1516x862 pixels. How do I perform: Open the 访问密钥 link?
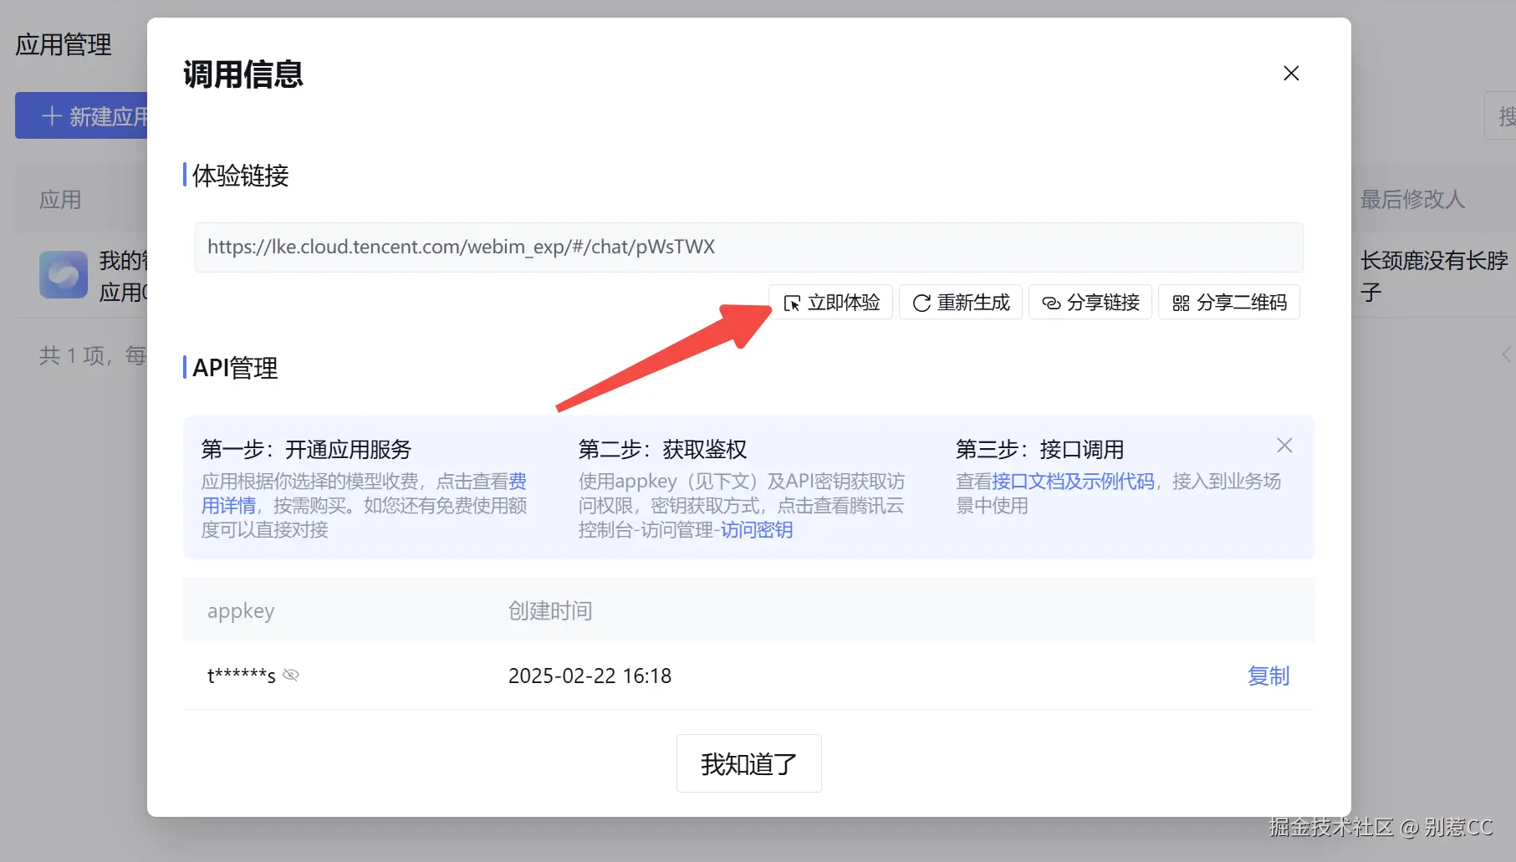757,530
